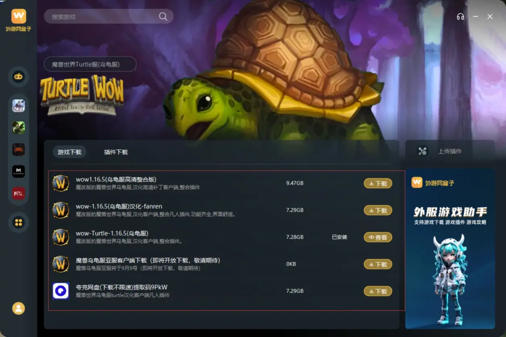Close the 外游网盒子 window
The width and height of the screenshot is (506, 337).
pyautogui.click(x=490, y=17)
